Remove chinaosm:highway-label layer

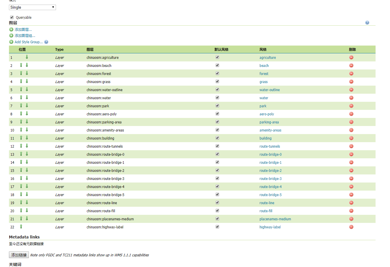coord(351,227)
